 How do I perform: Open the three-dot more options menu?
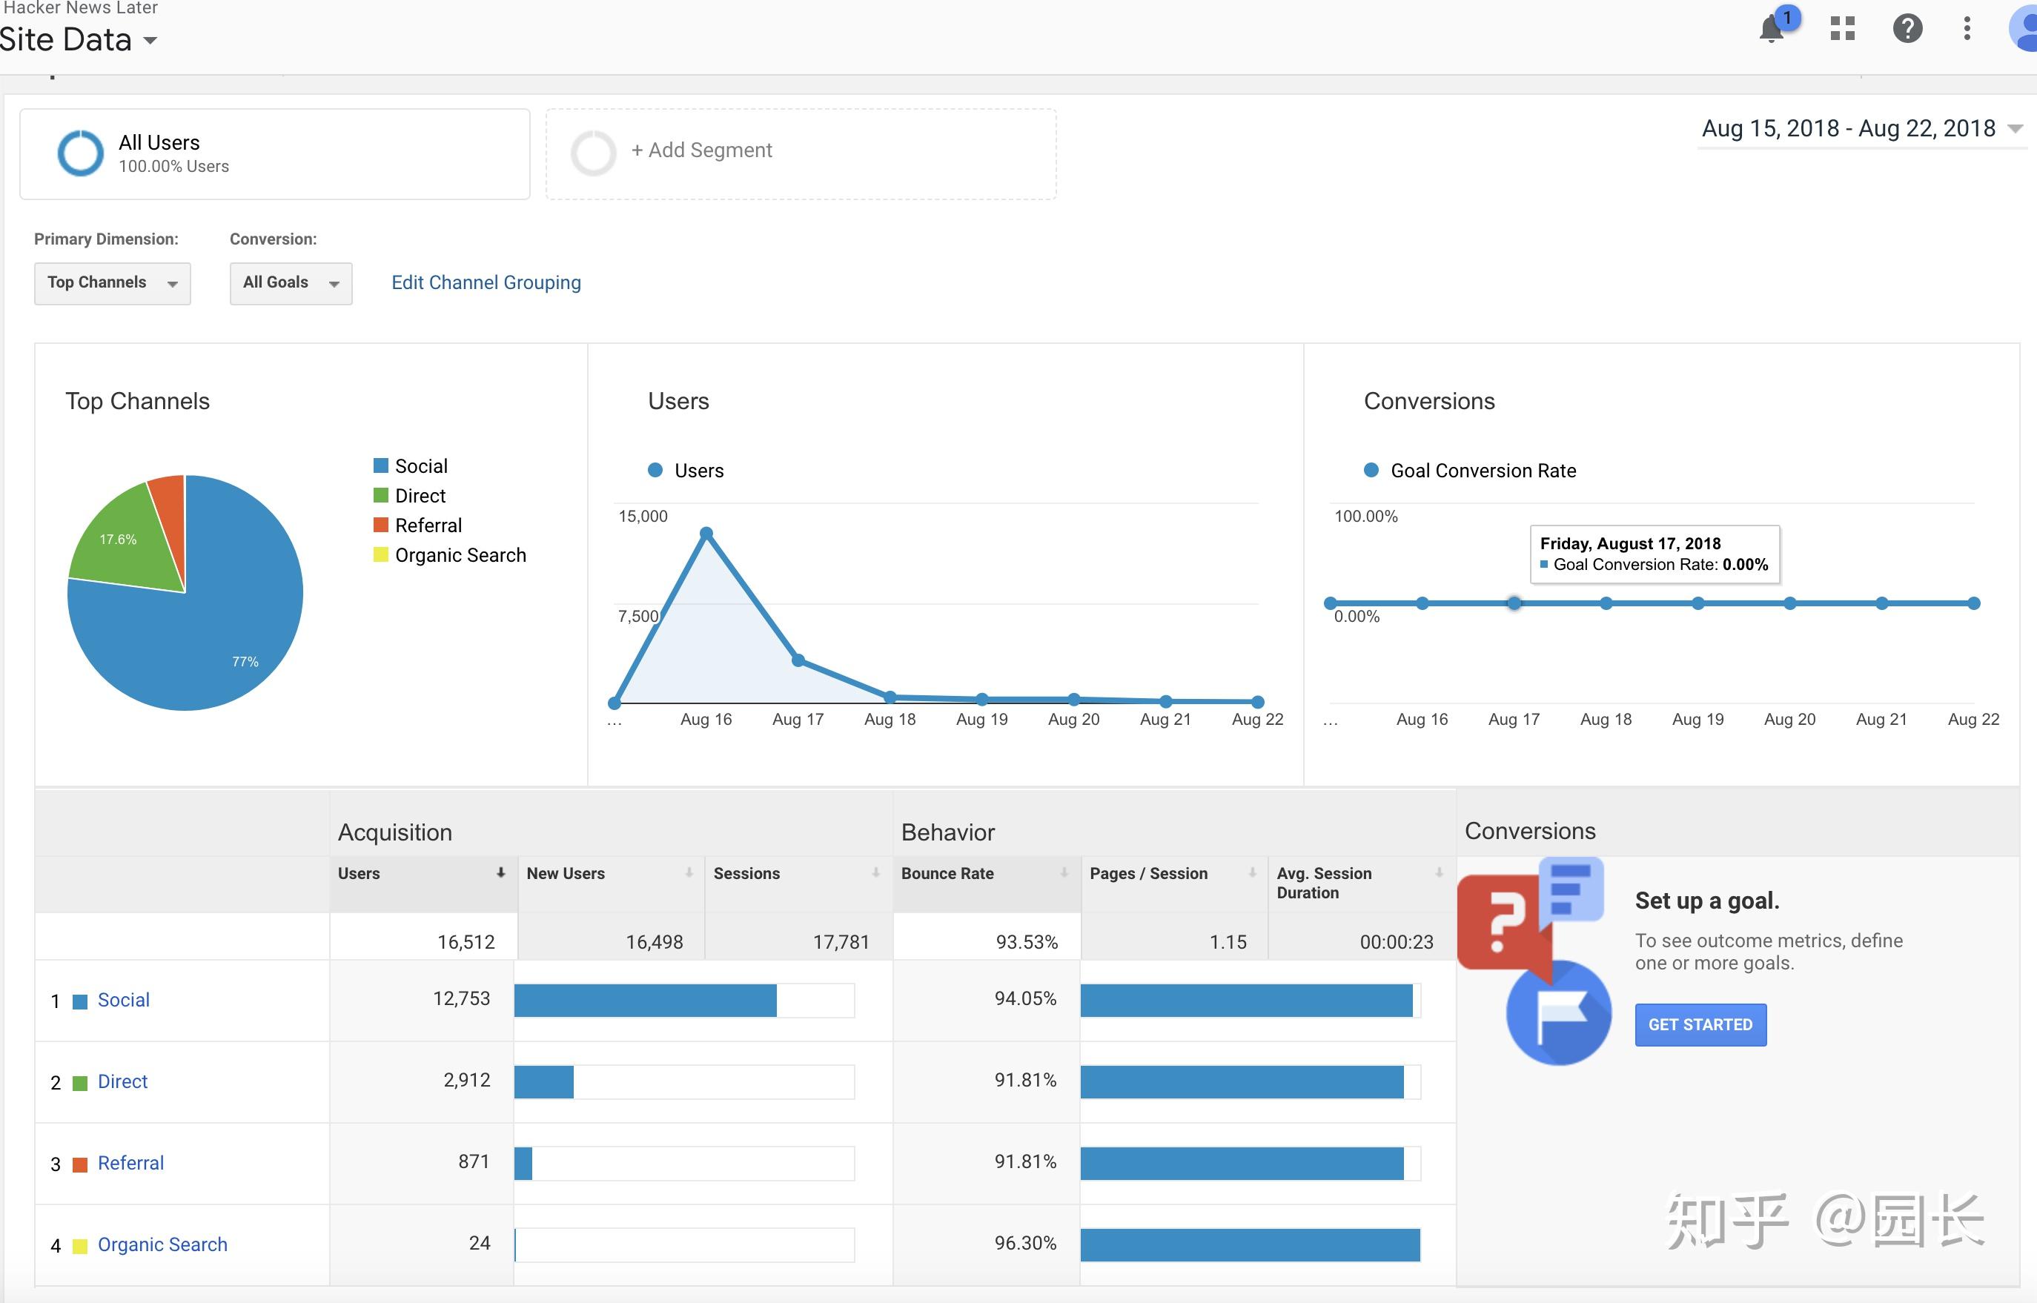coord(1967,29)
